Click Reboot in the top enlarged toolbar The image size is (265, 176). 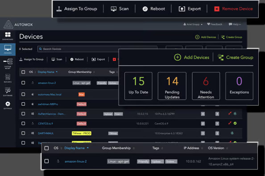pos(153,9)
